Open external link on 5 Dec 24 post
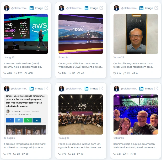 coord(101,8)
